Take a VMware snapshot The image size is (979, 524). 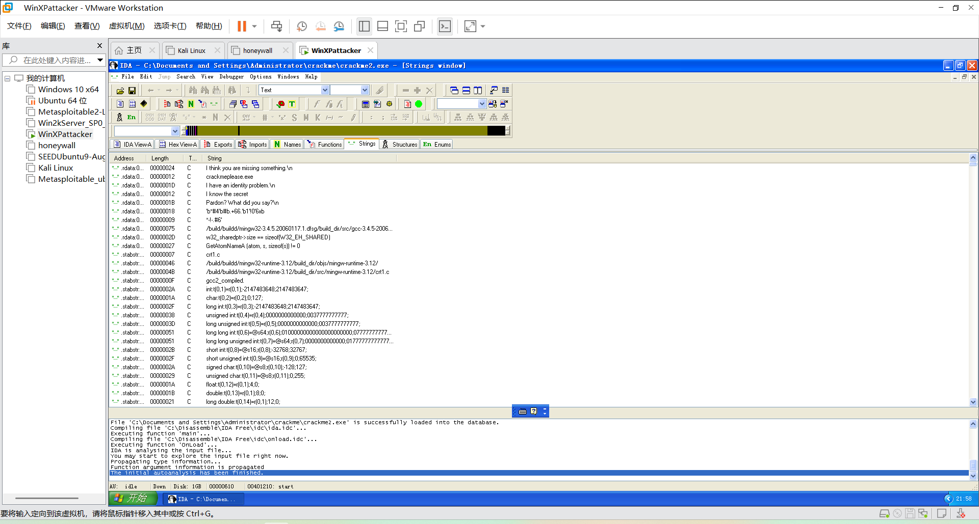coord(302,26)
